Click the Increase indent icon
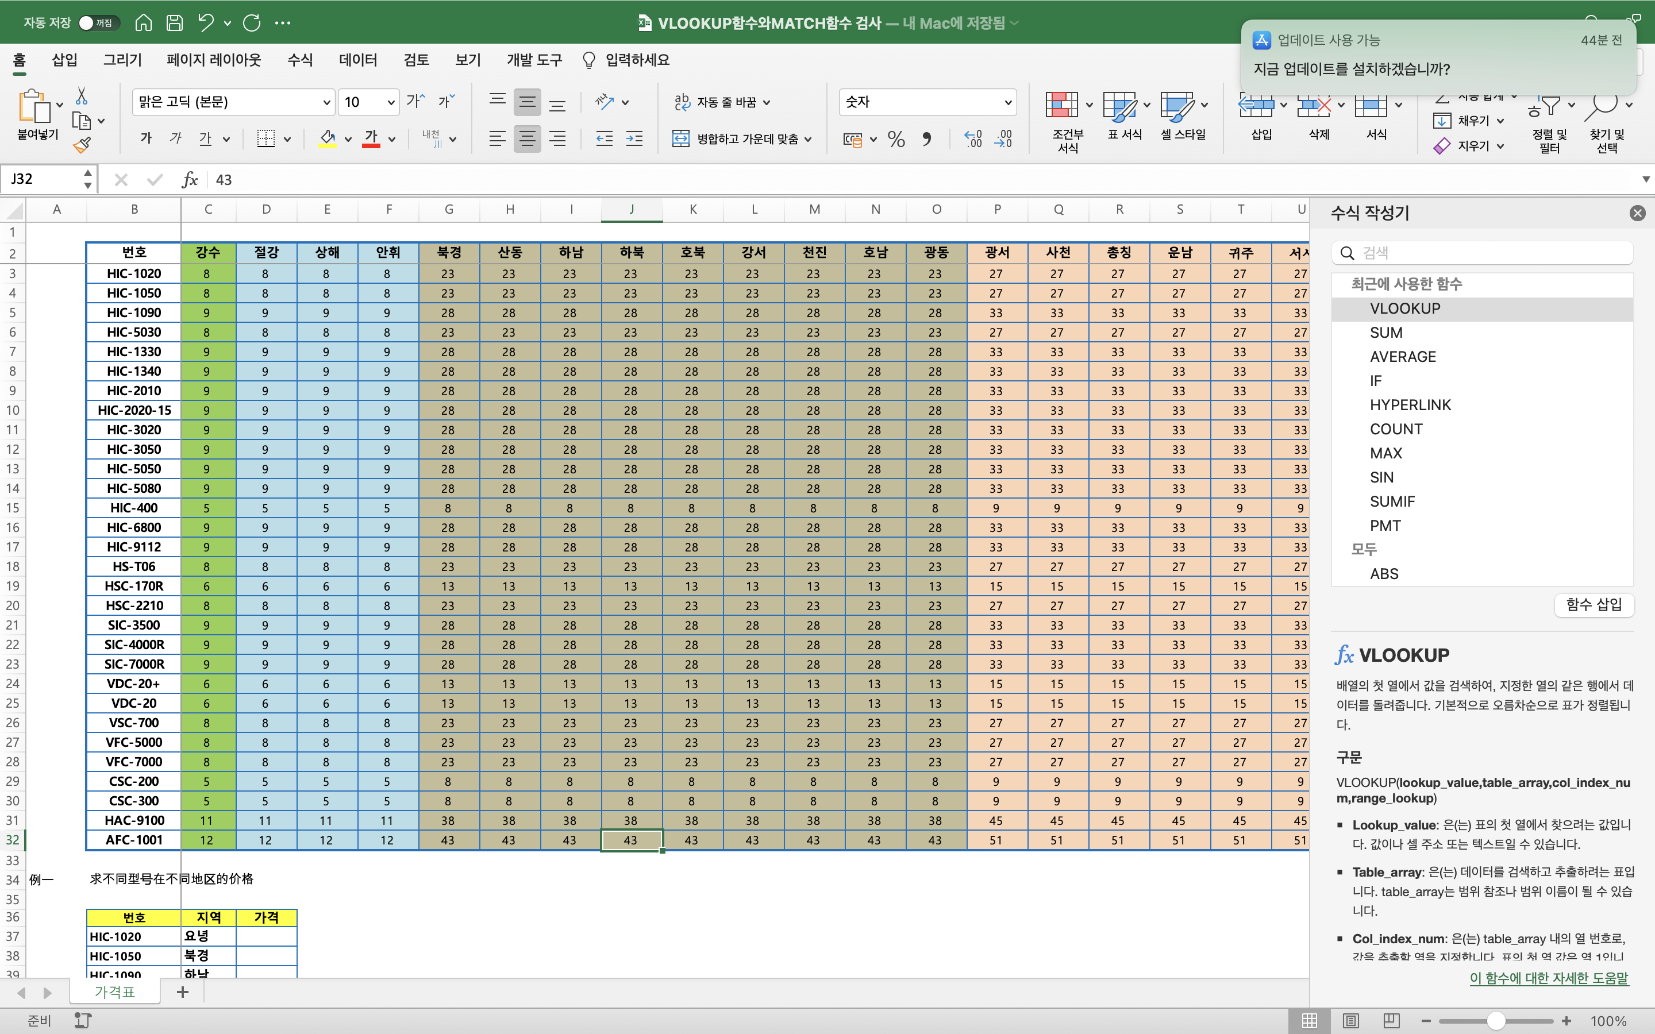Viewport: 1655px width, 1034px height. click(634, 139)
